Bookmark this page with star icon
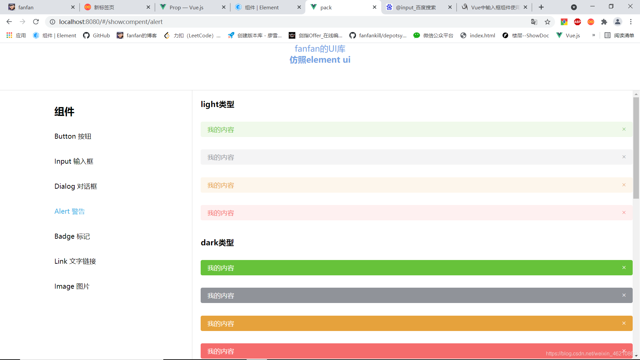The height and width of the screenshot is (360, 640). pos(547,22)
